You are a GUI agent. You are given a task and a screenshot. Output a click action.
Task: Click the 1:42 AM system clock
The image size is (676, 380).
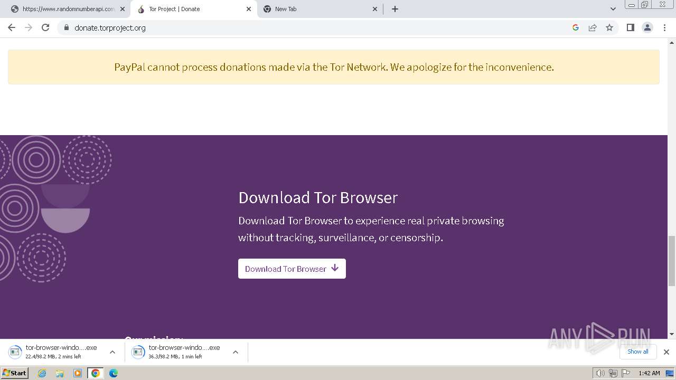point(649,373)
